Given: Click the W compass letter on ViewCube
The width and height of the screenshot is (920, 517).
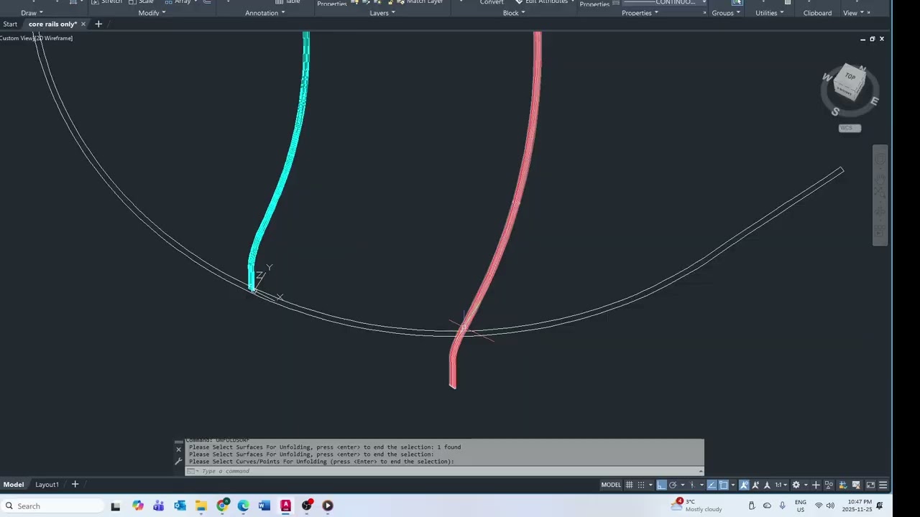Looking at the screenshot, I should (x=827, y=78).
